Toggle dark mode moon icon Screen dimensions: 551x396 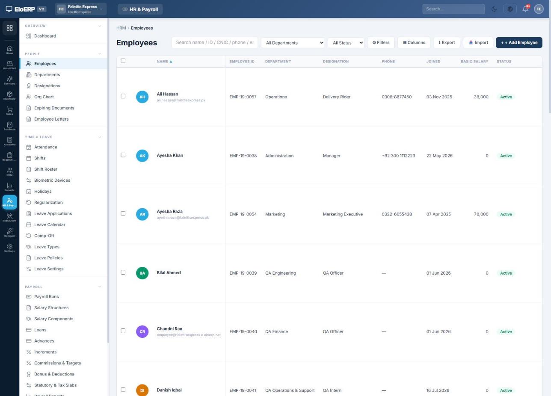(494, 9)
